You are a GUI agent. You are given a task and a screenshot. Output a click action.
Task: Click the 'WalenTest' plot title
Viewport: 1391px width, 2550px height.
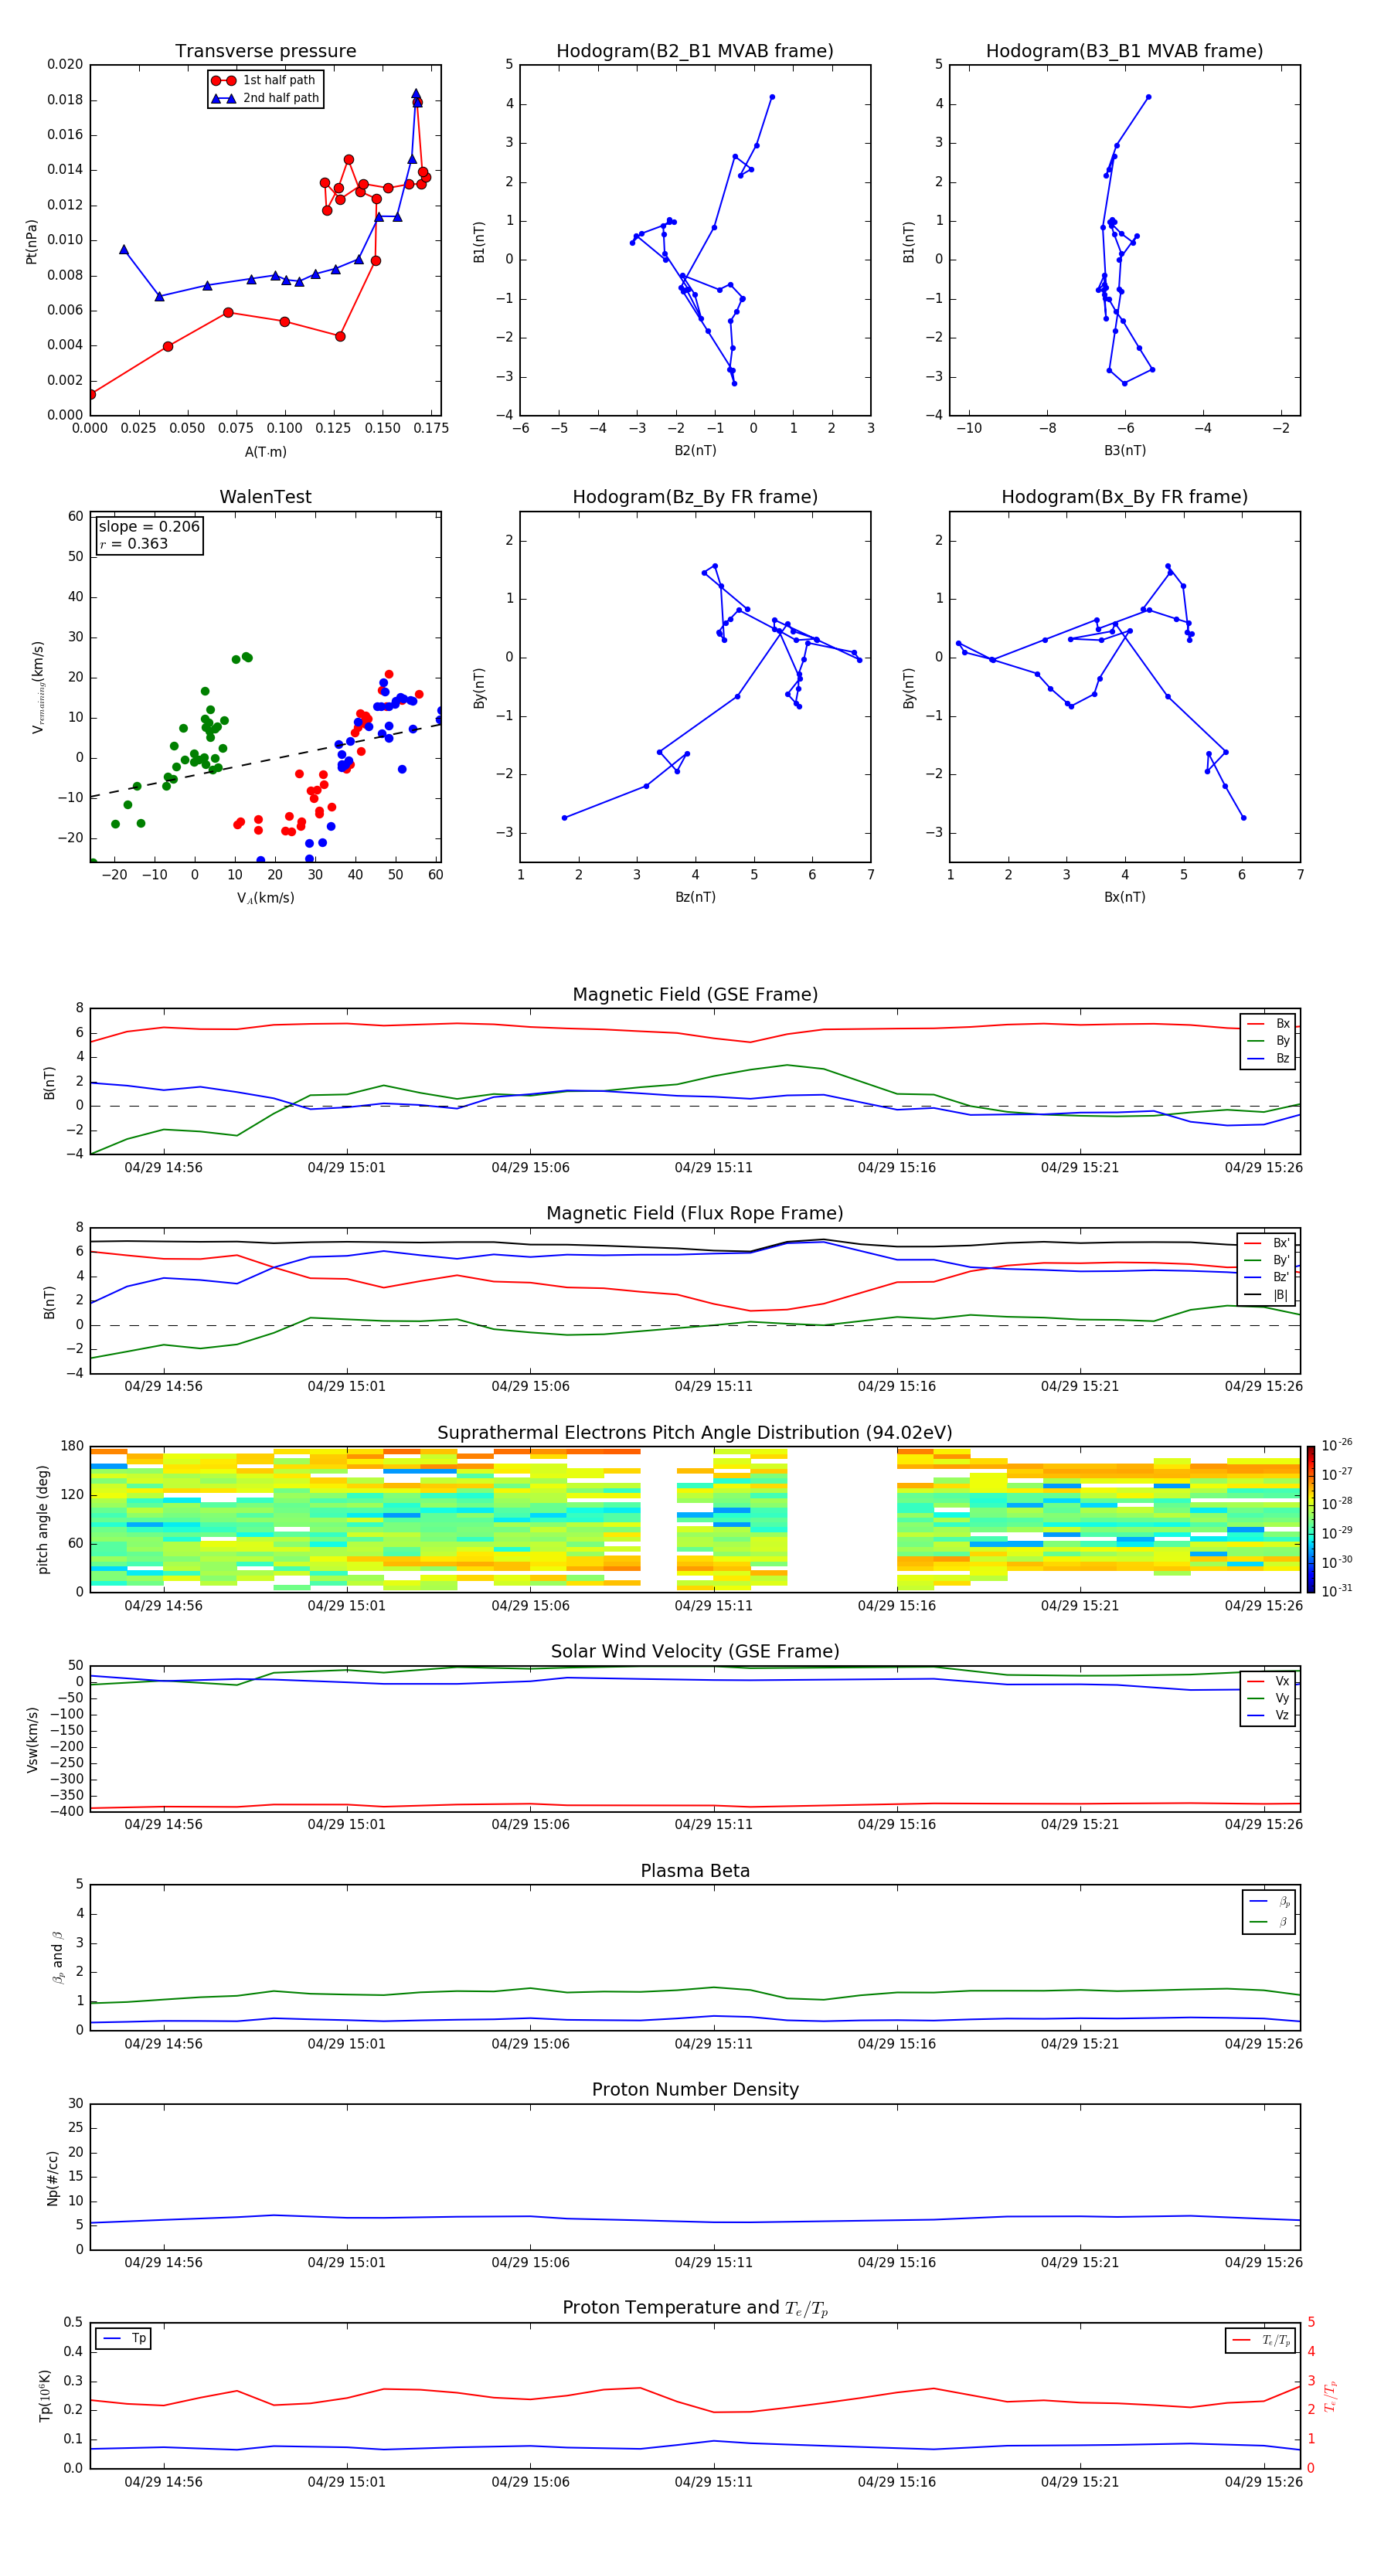(265, 497)
